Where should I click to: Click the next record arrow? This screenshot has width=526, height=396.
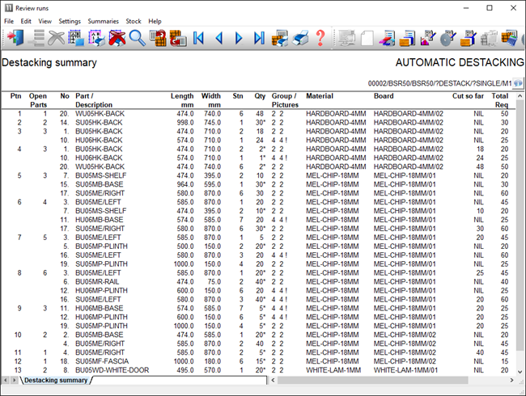click(x=239, y=37)
